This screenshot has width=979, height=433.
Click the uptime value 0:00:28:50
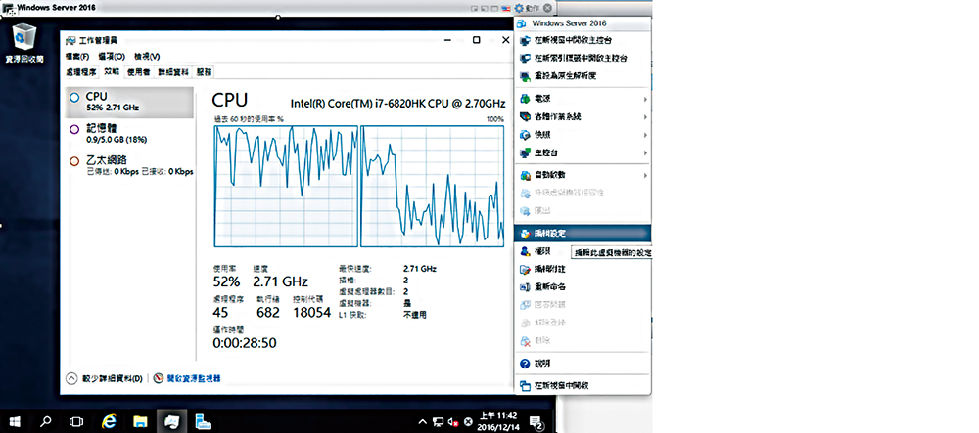pyautogui.click(x=245, y=343)
